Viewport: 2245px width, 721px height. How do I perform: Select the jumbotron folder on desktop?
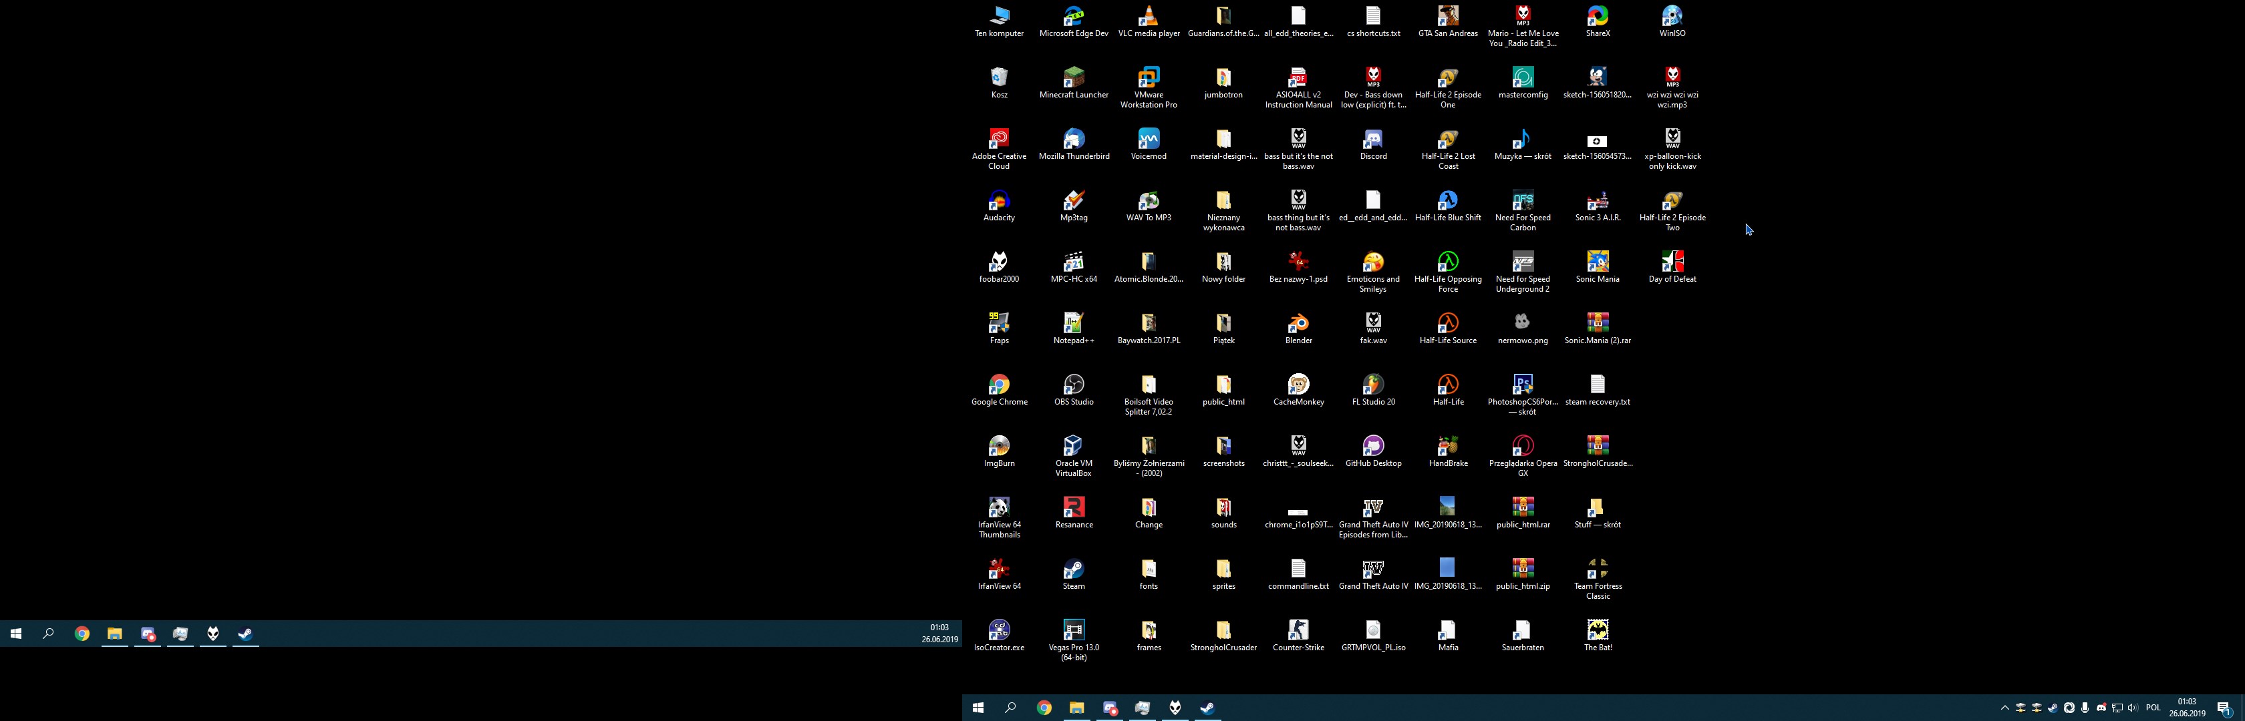1223,83
